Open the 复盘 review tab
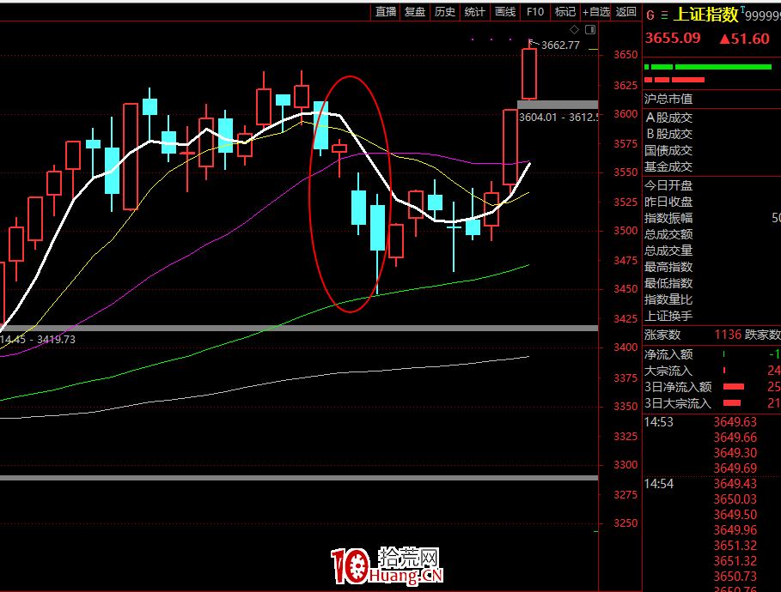This screenshot has width=781, height=592. pos(415,12)
